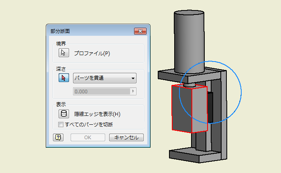Click the プロファイル(P) label

tap(92, 54)
